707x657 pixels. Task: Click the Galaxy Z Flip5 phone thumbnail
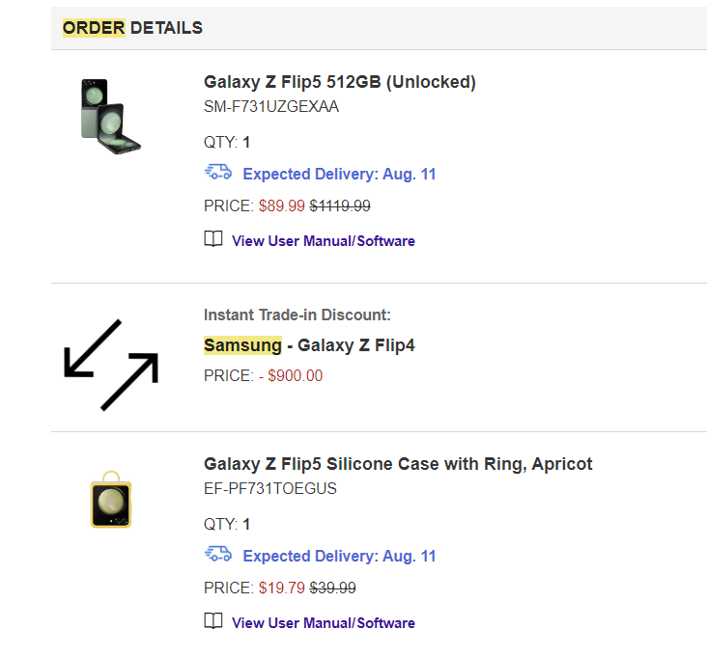coord(111,116)
